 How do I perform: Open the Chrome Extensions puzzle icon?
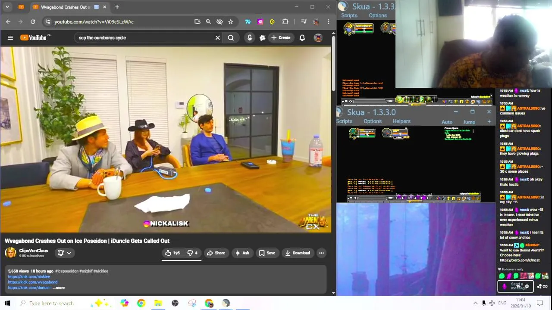click(285, 22)
